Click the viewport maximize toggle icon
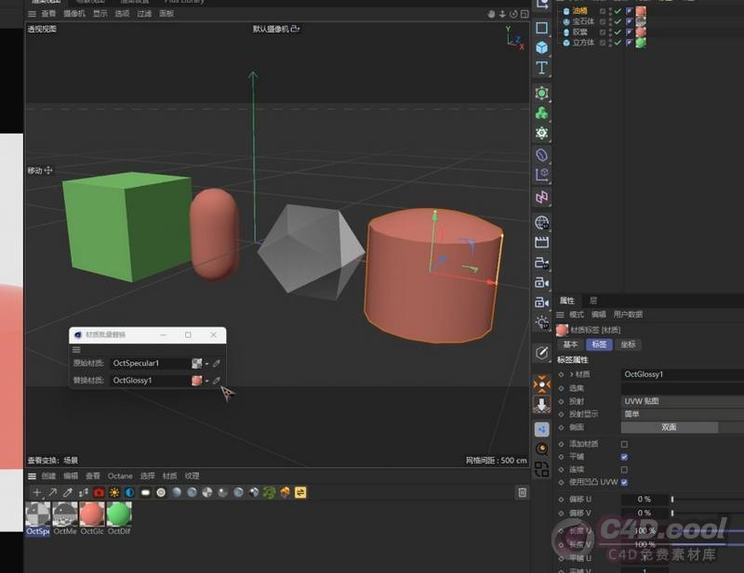The image size is (744, 573). [x=525, y=14]
